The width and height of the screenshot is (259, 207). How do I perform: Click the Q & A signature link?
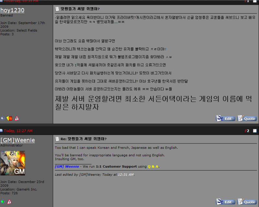coord(153,166)
